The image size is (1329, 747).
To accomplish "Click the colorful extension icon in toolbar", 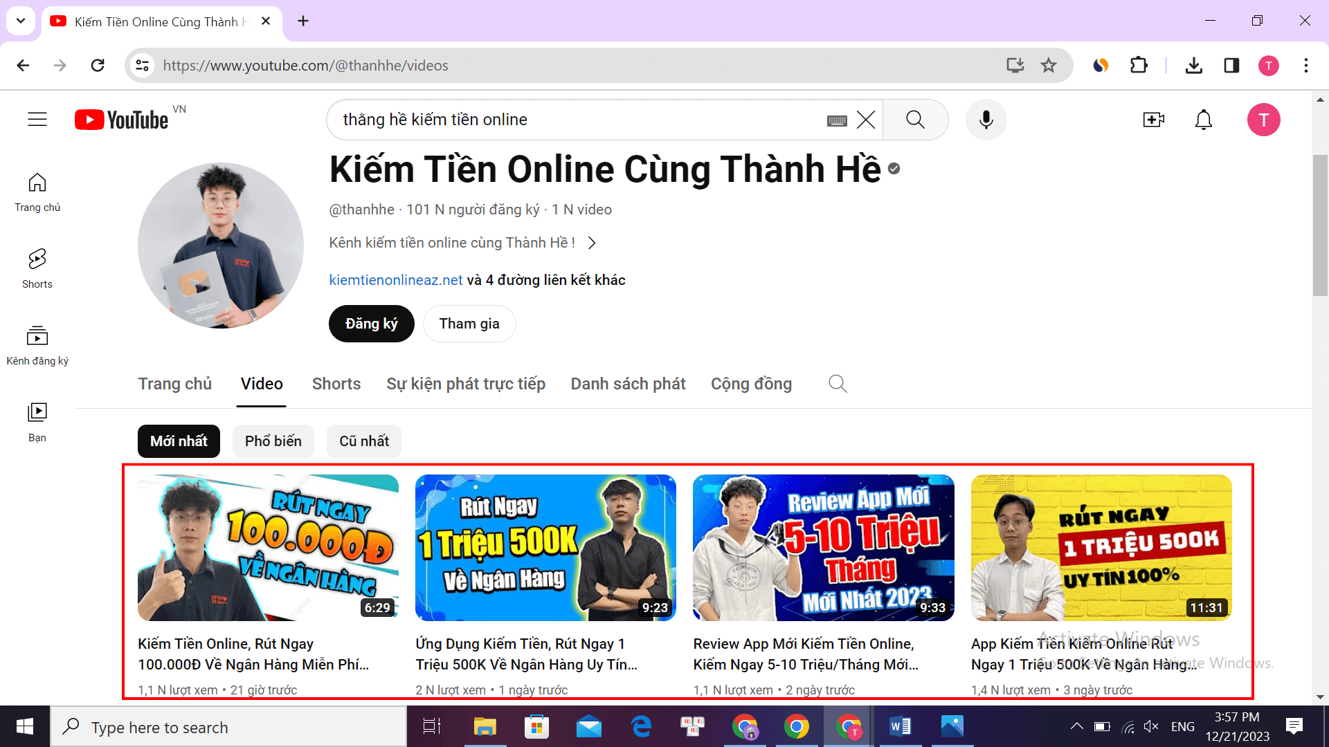I will click(x=1101, y=66).
